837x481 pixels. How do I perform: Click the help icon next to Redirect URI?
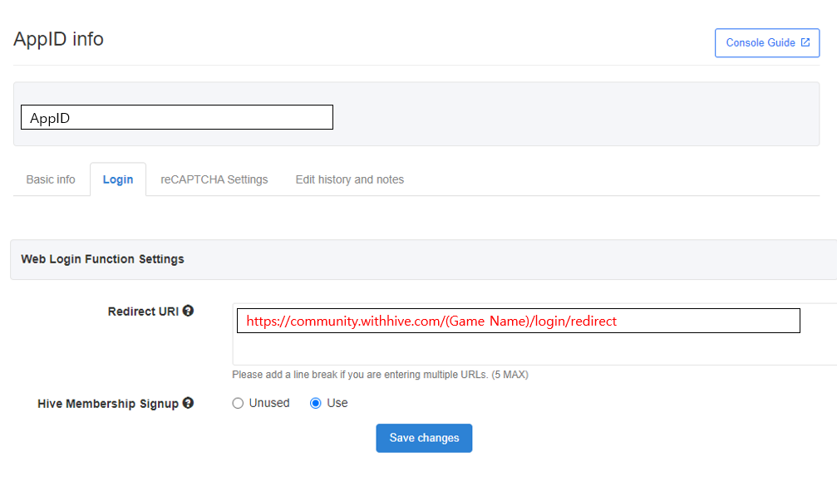[188, 311]
